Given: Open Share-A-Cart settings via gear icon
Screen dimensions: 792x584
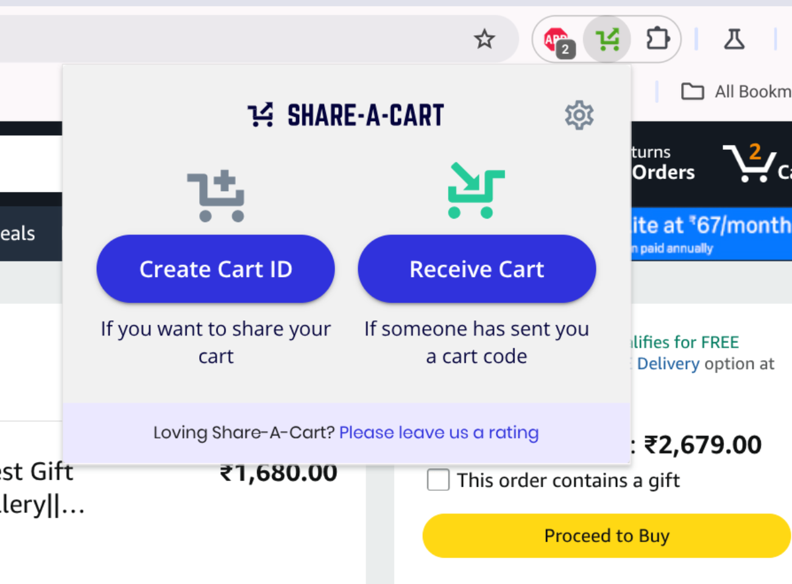Looking at the screenshot, I should 579,114.
